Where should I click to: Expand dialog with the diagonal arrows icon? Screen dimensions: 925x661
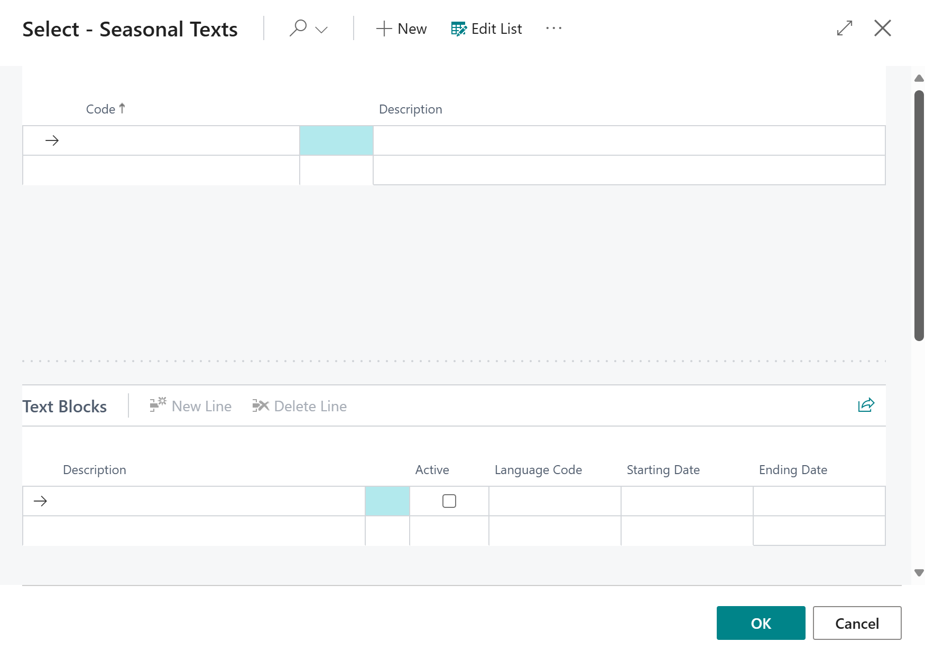pyautogui.click(x=844, y=28)
